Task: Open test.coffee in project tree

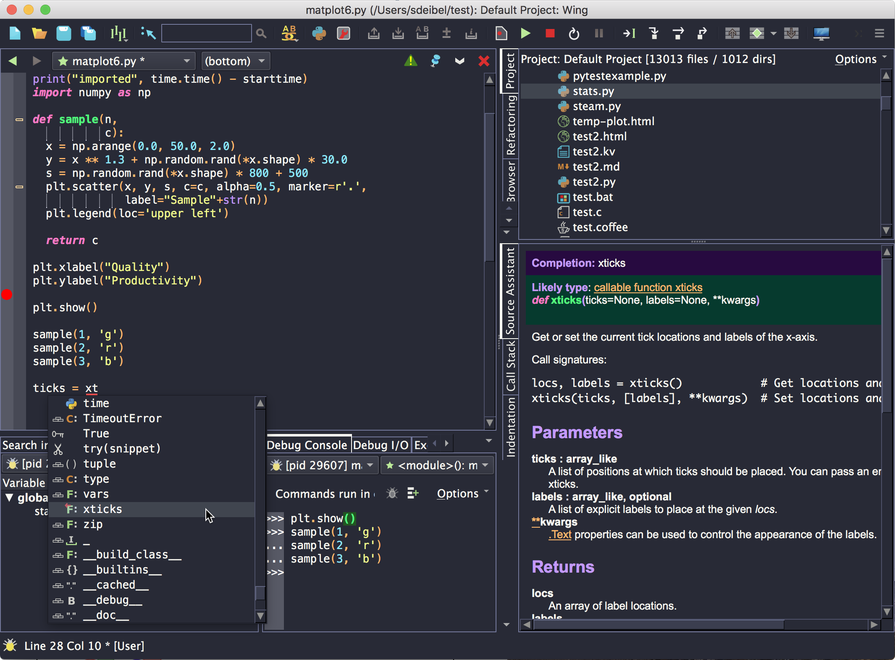Action: coord(700,227)
